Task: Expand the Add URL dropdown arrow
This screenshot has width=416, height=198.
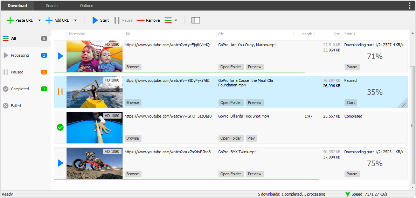Action: [x=75, y=20]
